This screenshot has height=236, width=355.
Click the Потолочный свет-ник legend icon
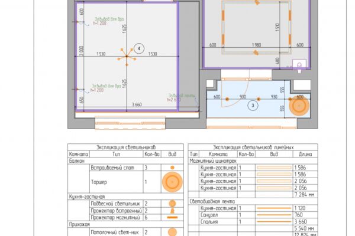pyautogui.click(x=172, y=232)
